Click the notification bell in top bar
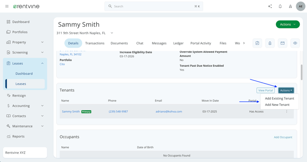307x162 pixels. [280, 6]
